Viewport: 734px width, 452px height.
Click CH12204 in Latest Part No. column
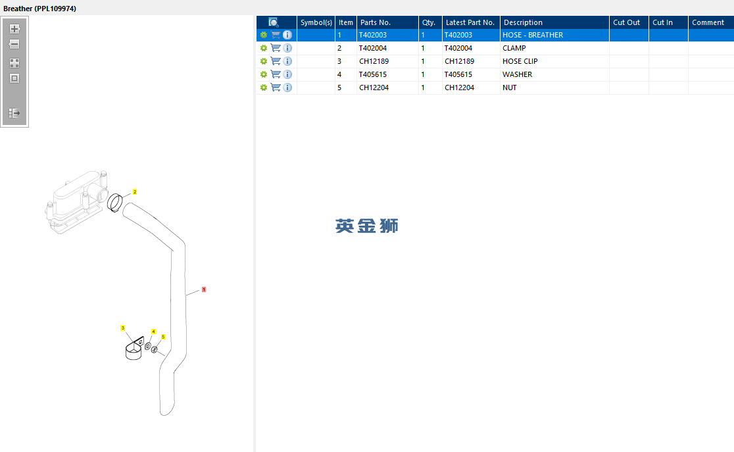(459, 88)
